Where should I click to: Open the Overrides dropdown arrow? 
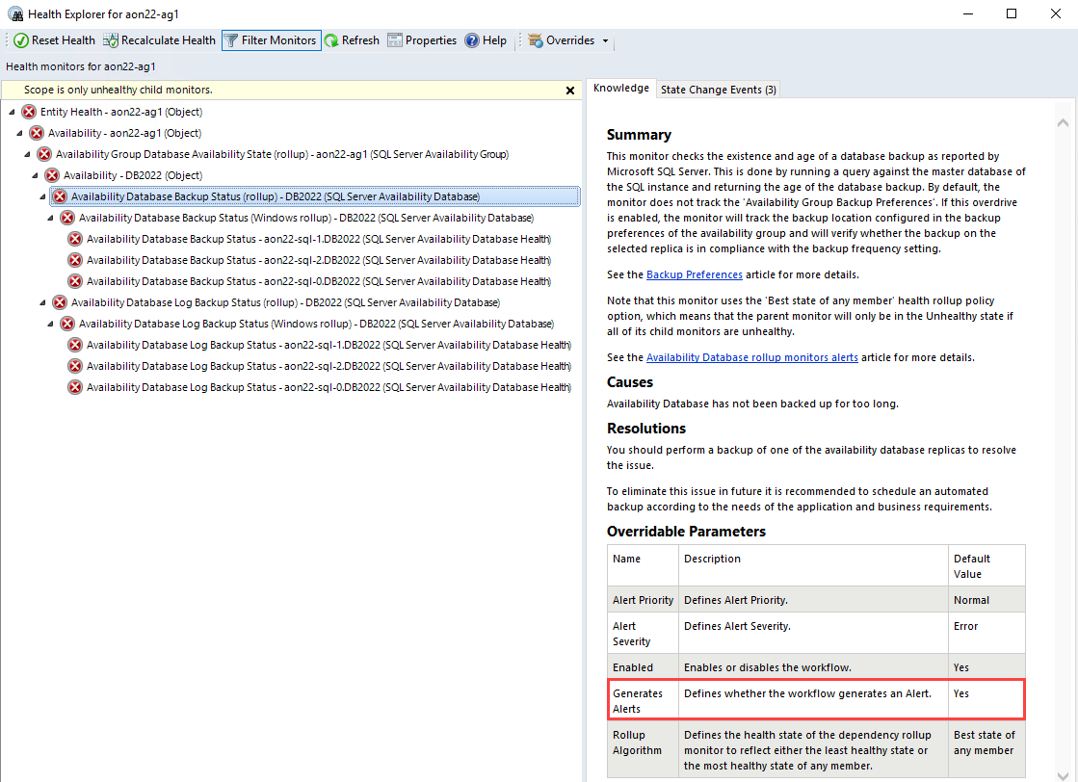[x=606, y=41]
